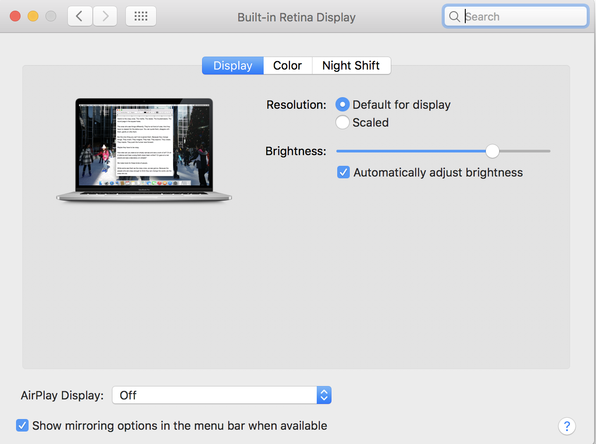
Task: Toggle Show mirroring options in menu bar
Action: coord(22,425)
